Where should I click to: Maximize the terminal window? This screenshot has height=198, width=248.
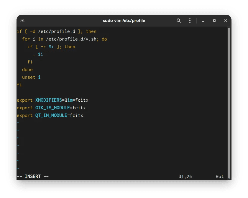tap(214, 21)
